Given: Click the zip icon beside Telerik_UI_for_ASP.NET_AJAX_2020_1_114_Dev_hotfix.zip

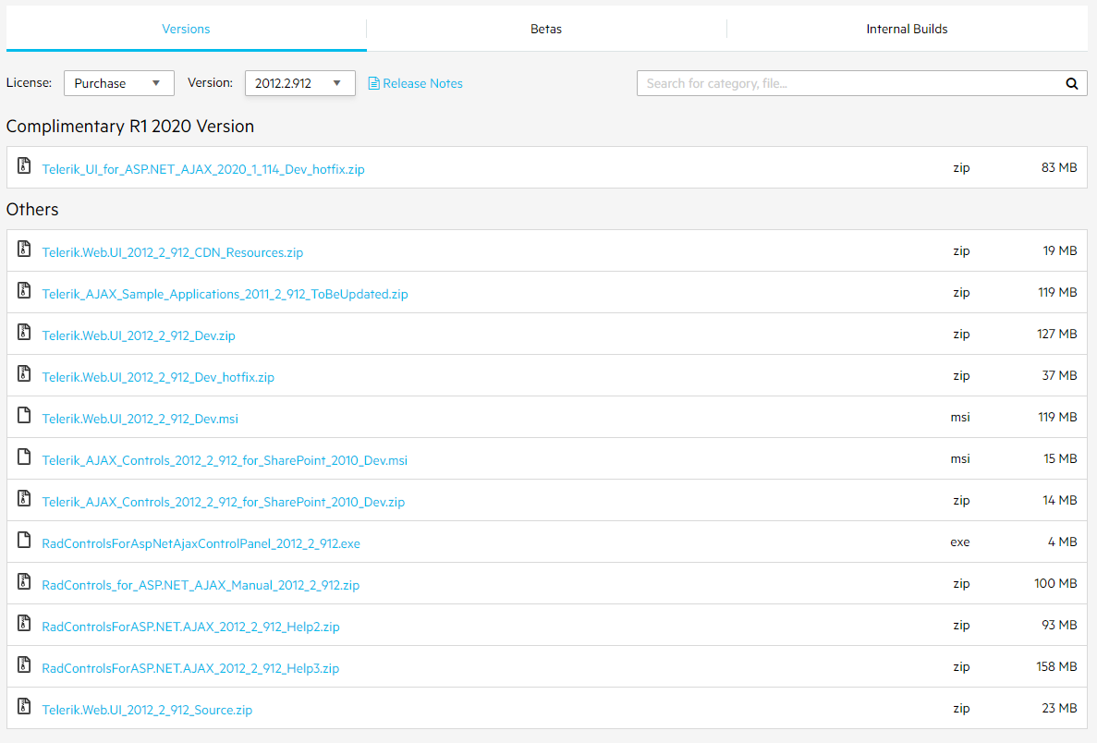Looking at the screenshot, I should [x=24, y=165].
